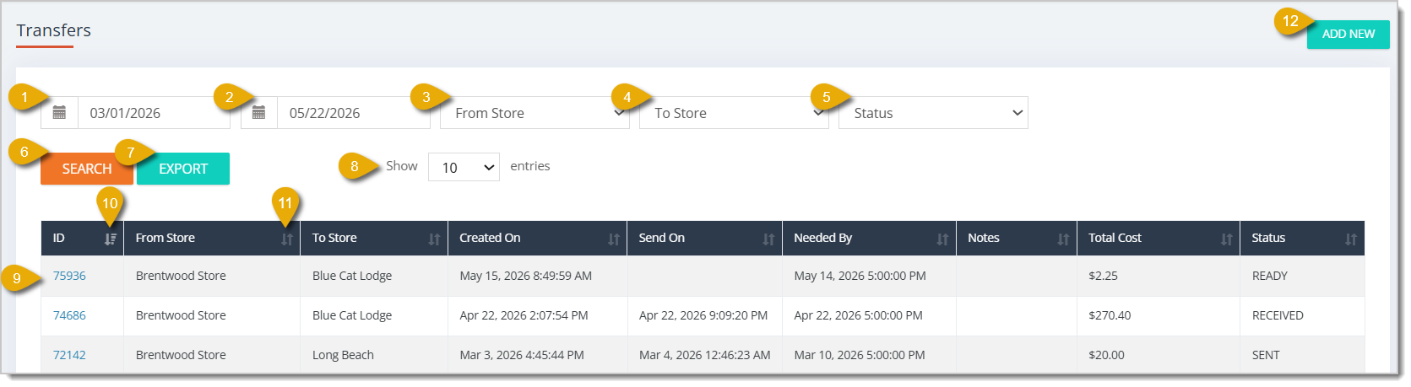Sort by Notes column icon
The height and width of the screenshot is (387, 1411).
pos(1063,239)
